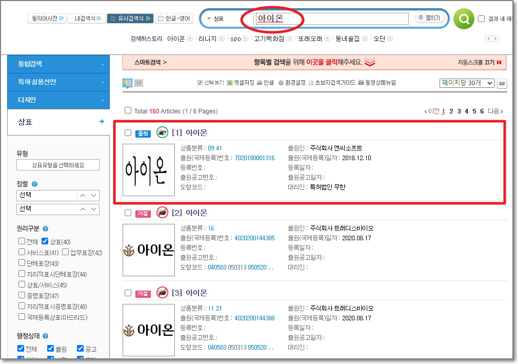Print results with 인쇄
This screenshot has width=518, height=364.
point(265,83)
